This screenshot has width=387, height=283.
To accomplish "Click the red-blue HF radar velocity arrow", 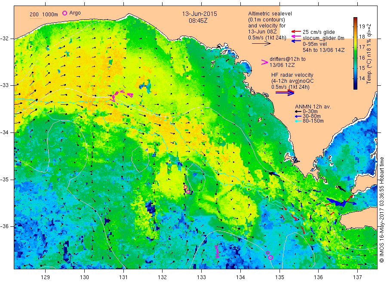I will pos(285,93).
